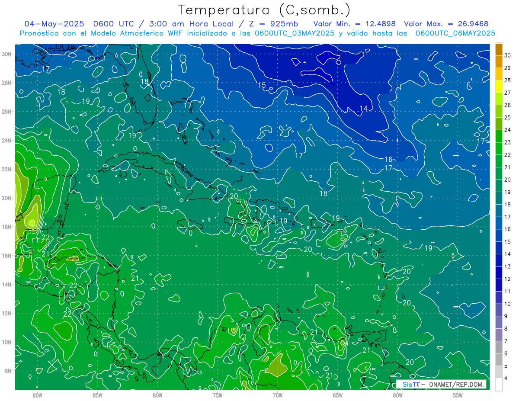
Task: Click the '28N' latitude axis label
Action: (7, 83)
